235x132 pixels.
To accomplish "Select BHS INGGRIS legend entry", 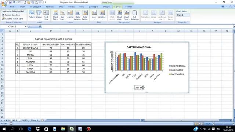I will coord(176,70).
